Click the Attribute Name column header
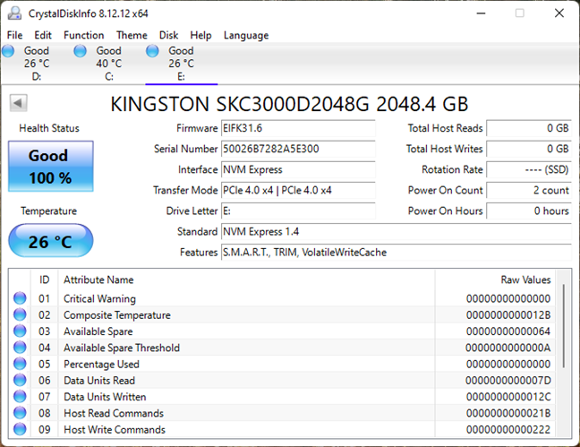The image size is (580, 447). [98, 279]
